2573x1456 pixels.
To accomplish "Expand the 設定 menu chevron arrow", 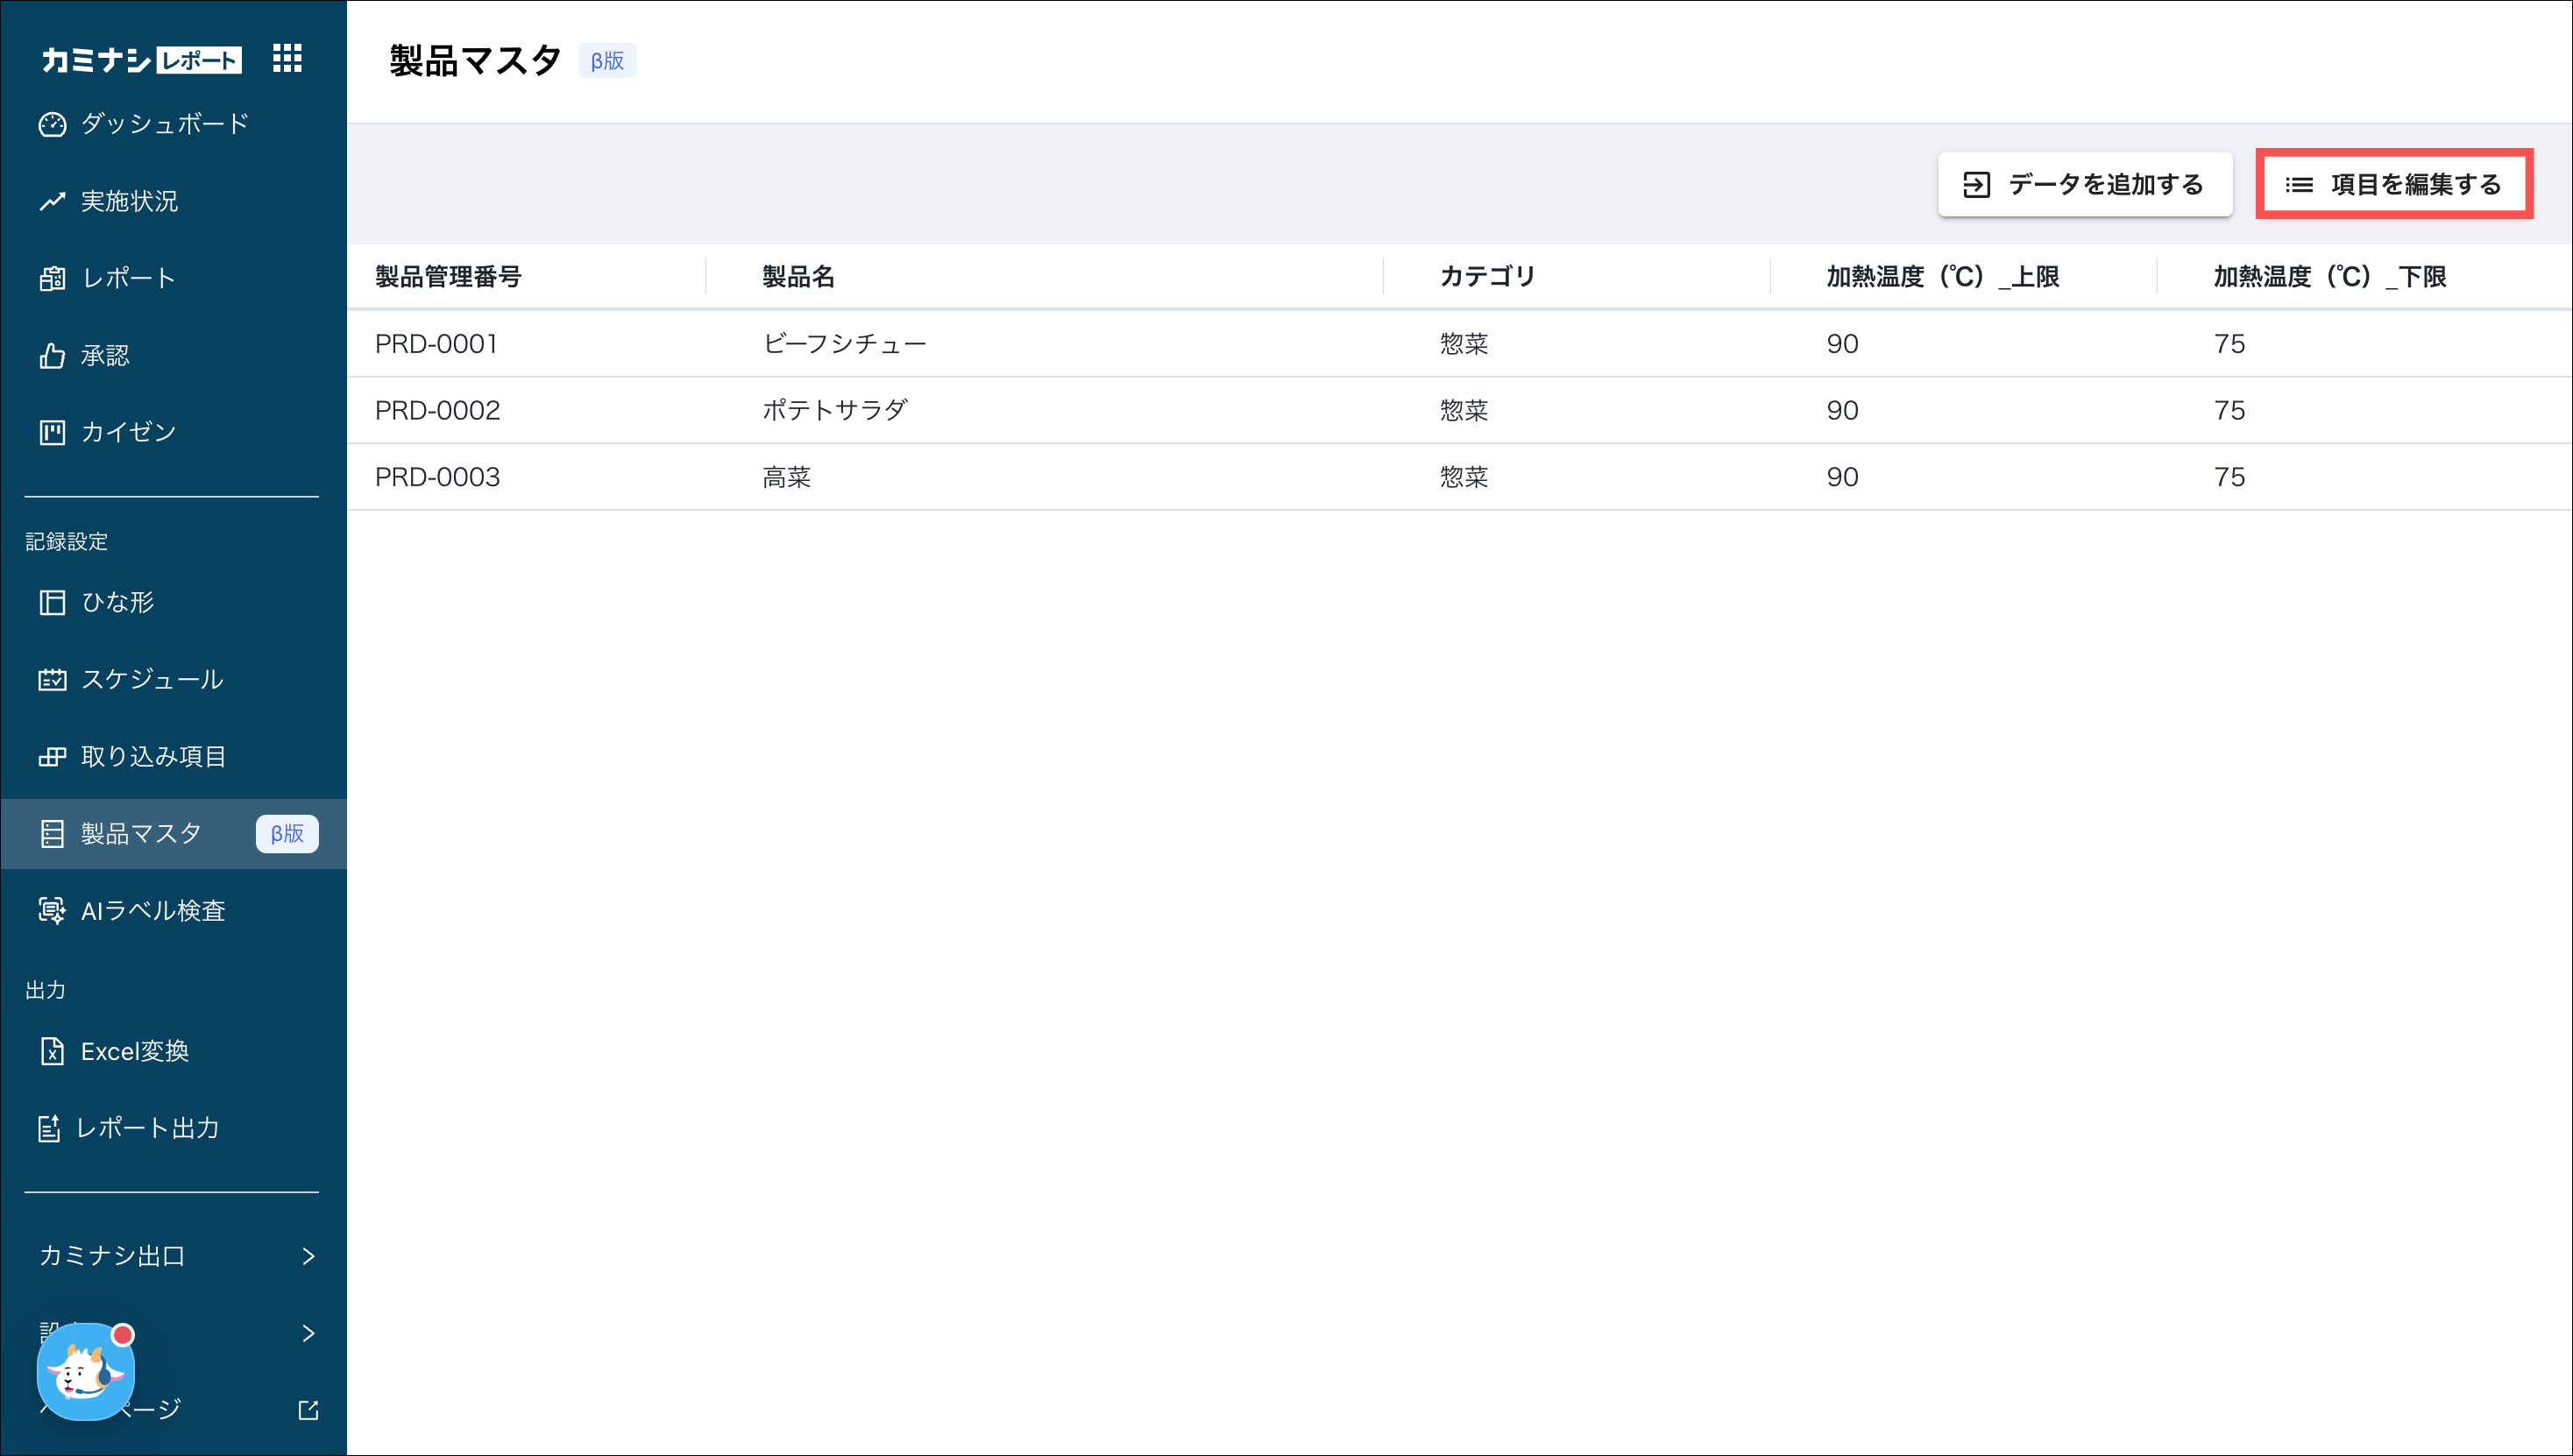I will click(308, 1333).
